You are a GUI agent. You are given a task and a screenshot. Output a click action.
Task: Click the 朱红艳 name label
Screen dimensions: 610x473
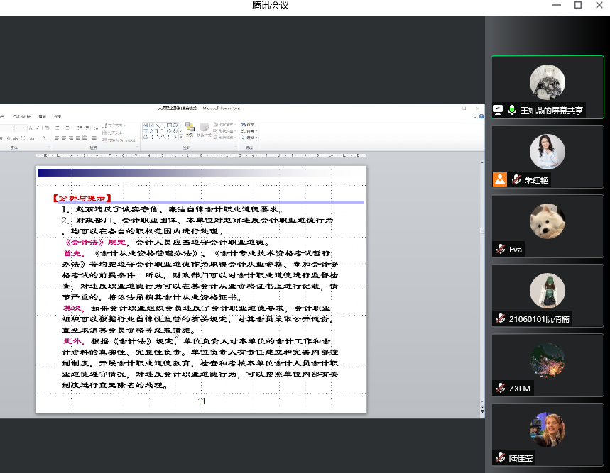(536, 180)
